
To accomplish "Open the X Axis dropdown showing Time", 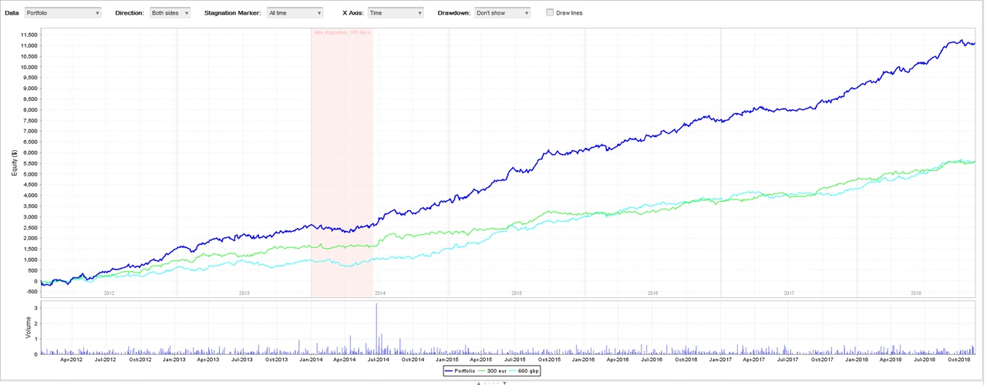I will point(396,13).
